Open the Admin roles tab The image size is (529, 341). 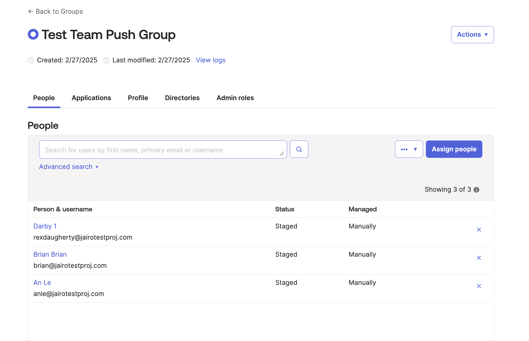coord(235,98)
